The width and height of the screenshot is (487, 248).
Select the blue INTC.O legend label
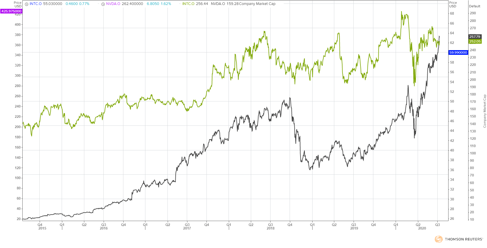click(x=36, y=4)
